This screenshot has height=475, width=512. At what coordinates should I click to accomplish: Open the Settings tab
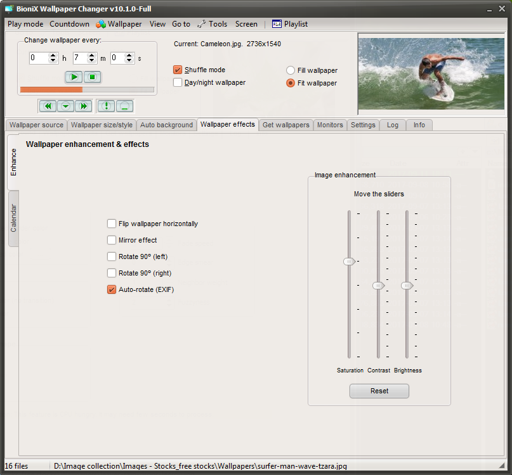(x=363, y=125)
